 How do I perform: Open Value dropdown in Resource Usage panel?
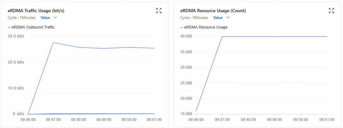[221, 18]
